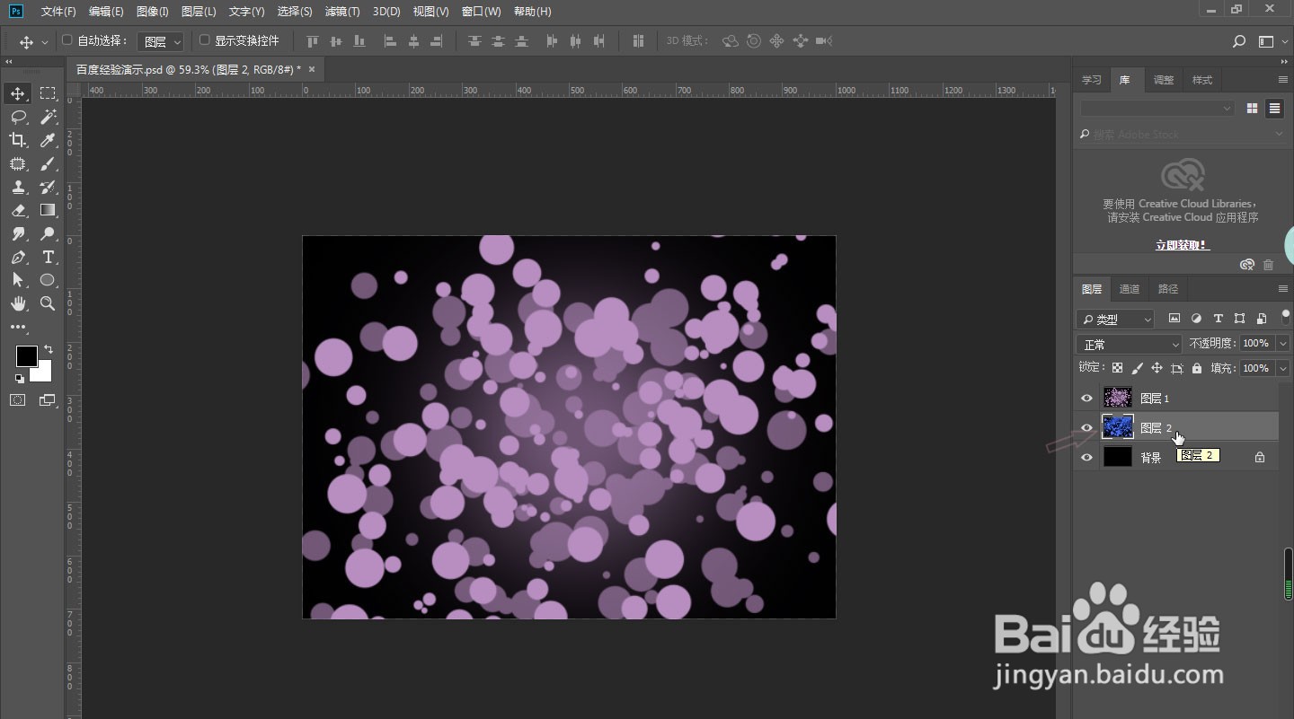Select the History Brush tool
The width and height of the screenshot is (1294, 719).
tap(48, 187)
